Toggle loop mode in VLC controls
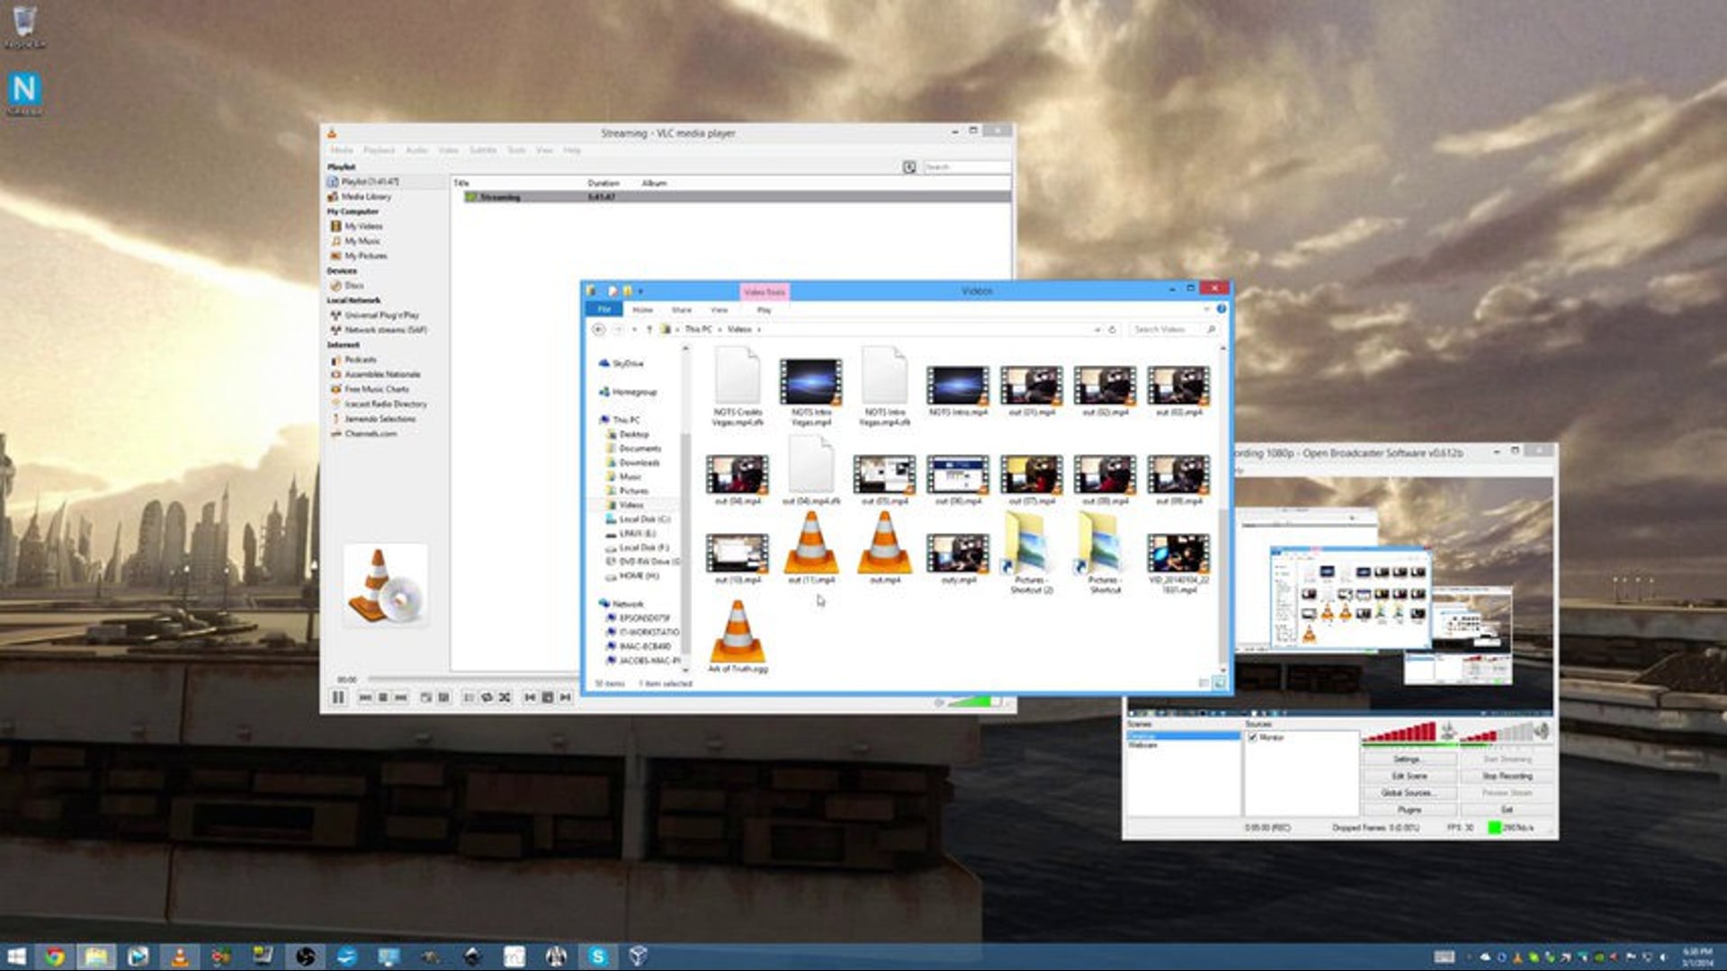The image size is (1727, 971). 487,698
